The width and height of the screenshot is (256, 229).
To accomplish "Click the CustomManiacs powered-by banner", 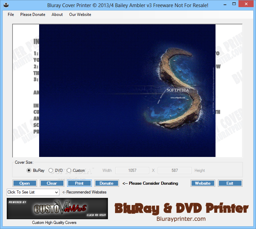I will [x=57, y=209].
